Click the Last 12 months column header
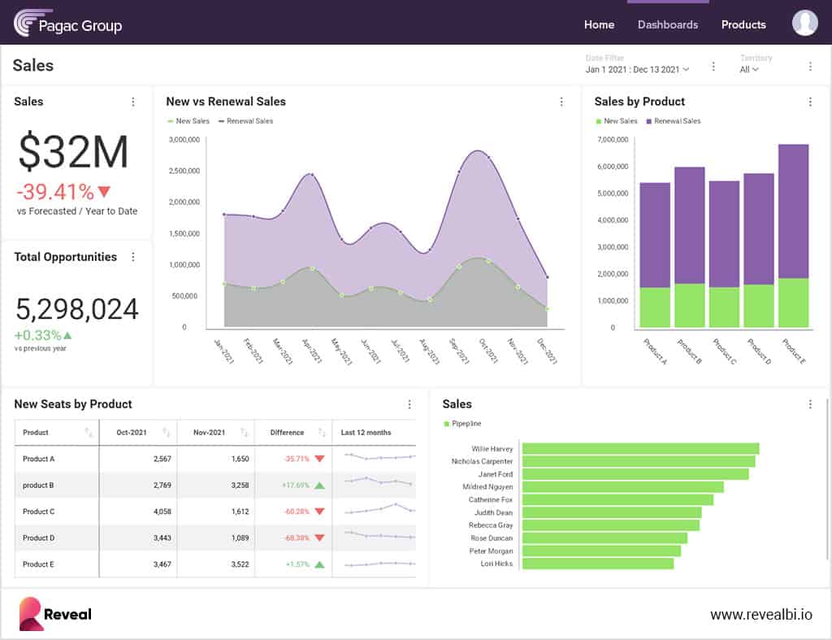 pyautogui.click(x=366, y=433)
